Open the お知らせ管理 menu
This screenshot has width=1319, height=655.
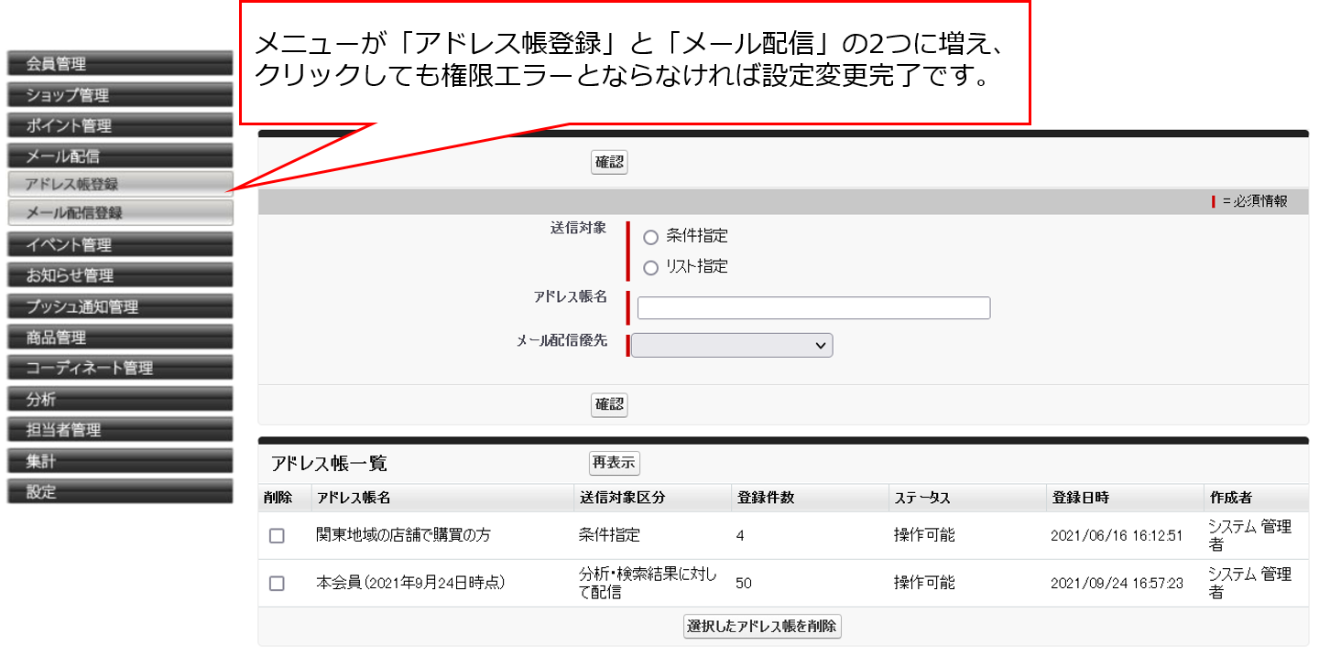click(x=119, y=275)
